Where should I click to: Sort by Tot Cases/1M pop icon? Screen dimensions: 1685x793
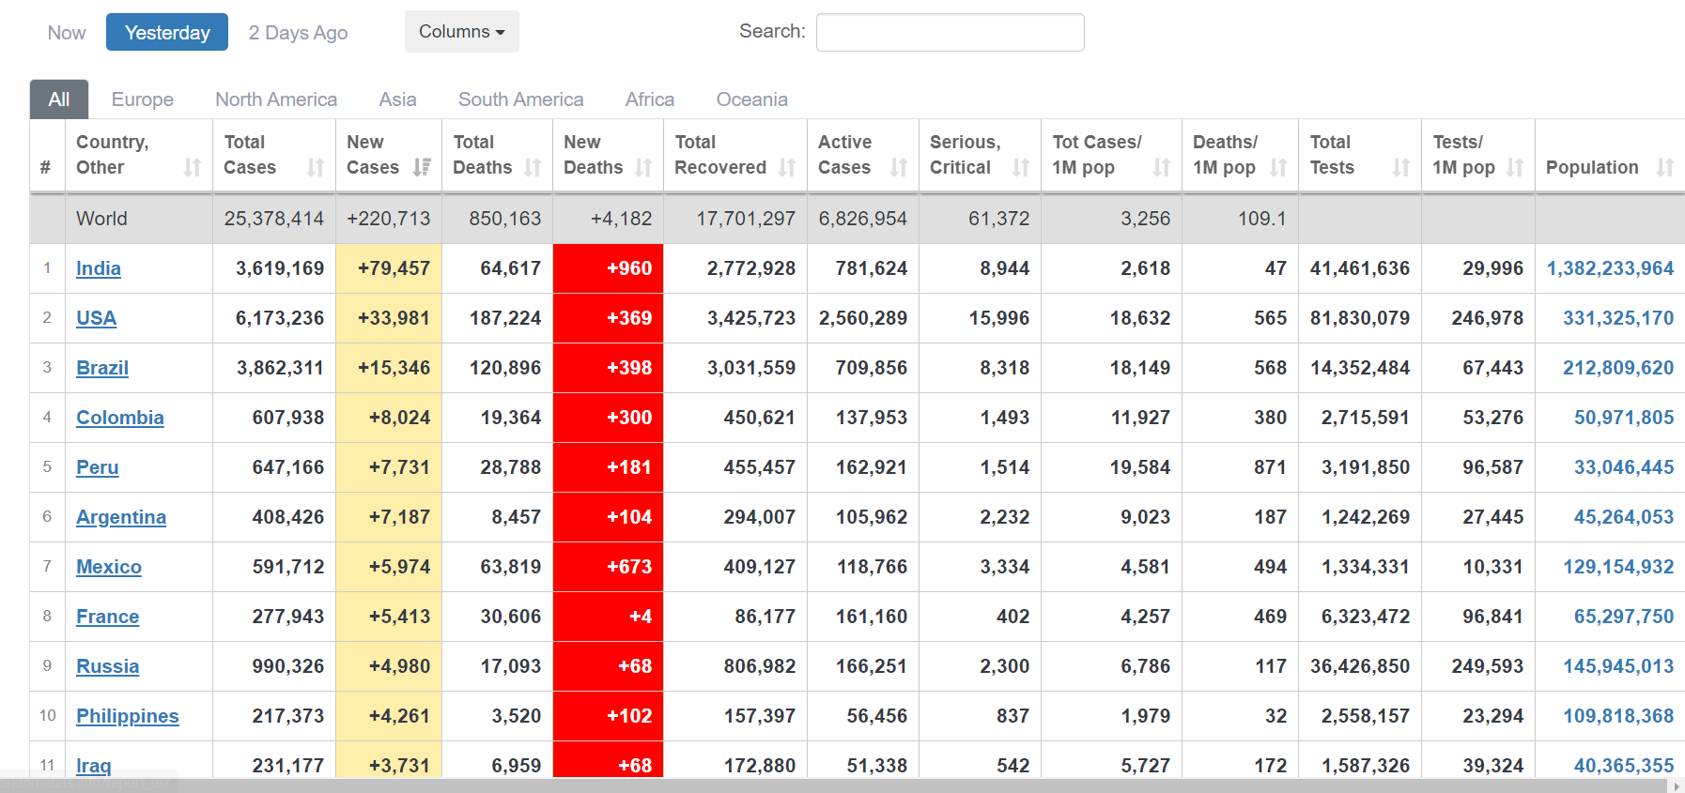point(1162,167)
